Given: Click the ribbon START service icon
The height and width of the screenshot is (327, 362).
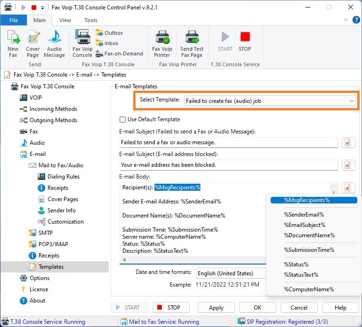Looking at the screenshot, I should click(x=225, y=41).
